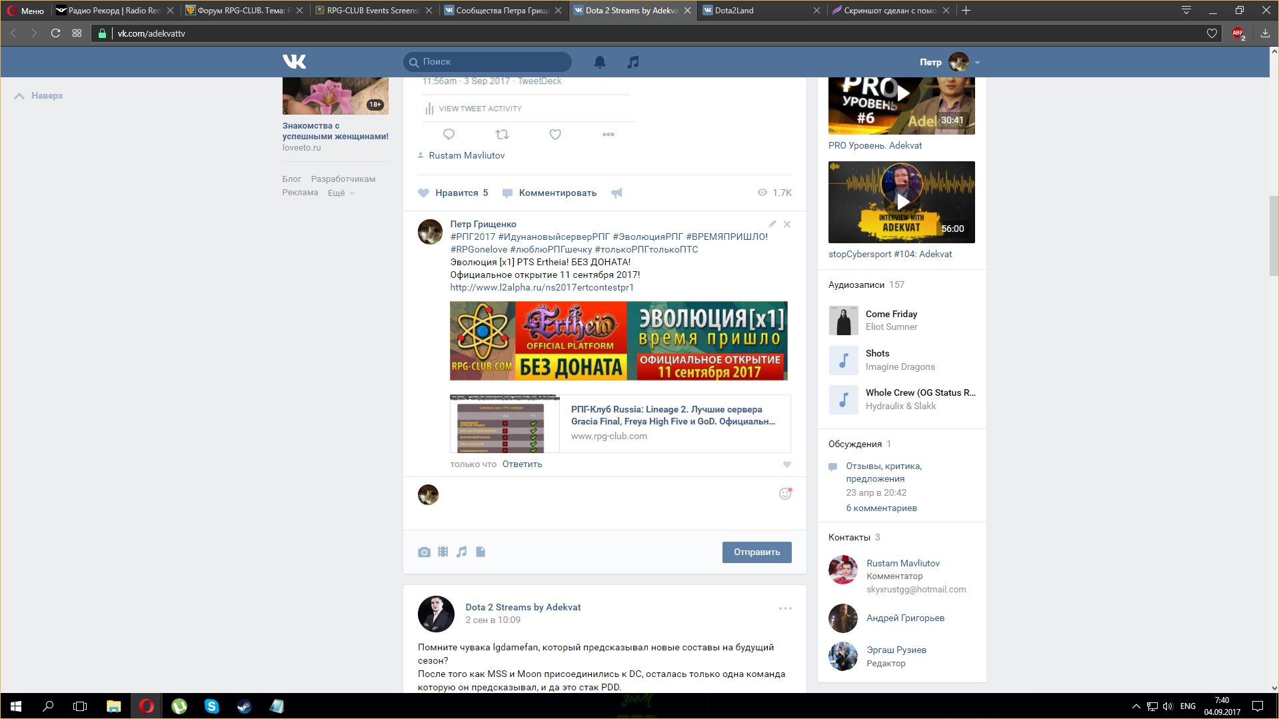Attach audio with the music note icon
Image resolution: width=1279 pixels, height=719 pixels.
(461, 552)
